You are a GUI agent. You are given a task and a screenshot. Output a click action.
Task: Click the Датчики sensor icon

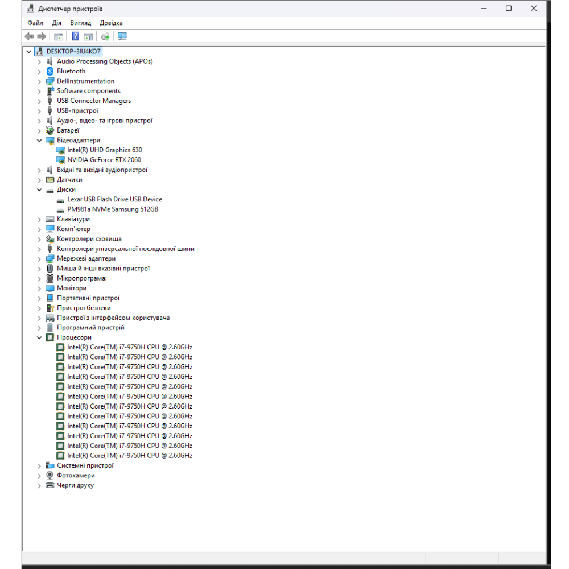tap(50, 180)
